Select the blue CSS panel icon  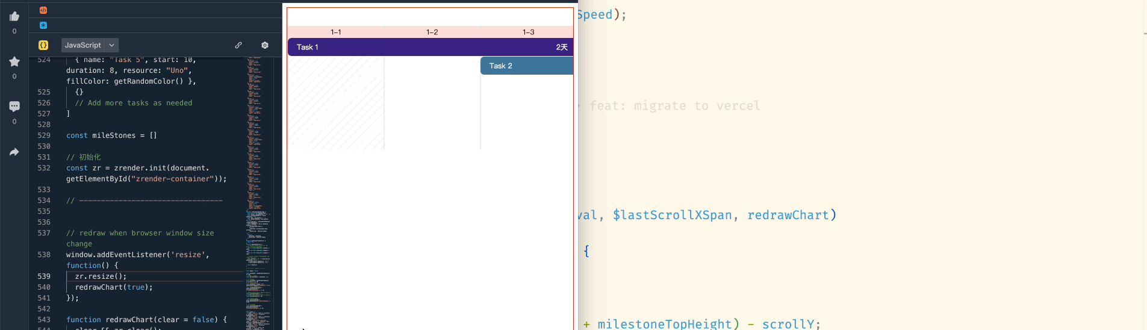(x=43, y=25)
